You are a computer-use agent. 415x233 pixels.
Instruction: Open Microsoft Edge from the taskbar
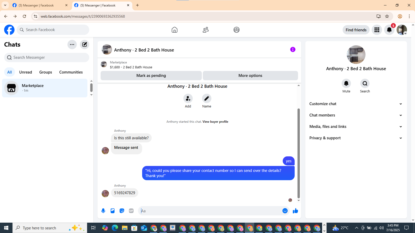(x=115, y=228)
